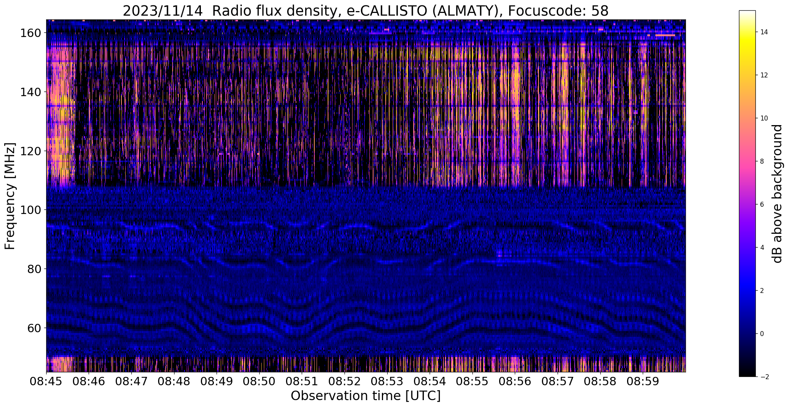Click the colorbar tick label 14
This screenshot has width=789, height=407.
764,32
